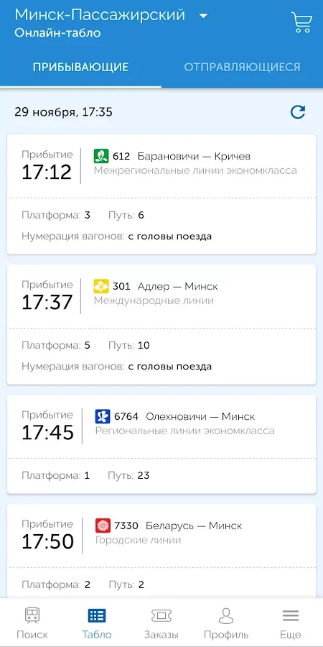
Task: Open the Адлер — Минск train card
Action: [161, 324]
